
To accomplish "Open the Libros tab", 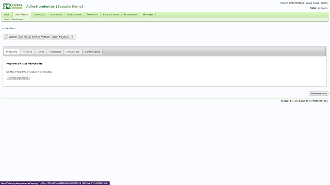I will click(x=41, y=52).
